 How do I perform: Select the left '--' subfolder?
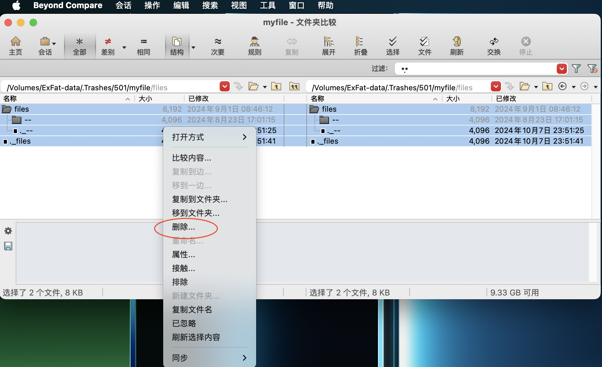(x=141, y=120)
